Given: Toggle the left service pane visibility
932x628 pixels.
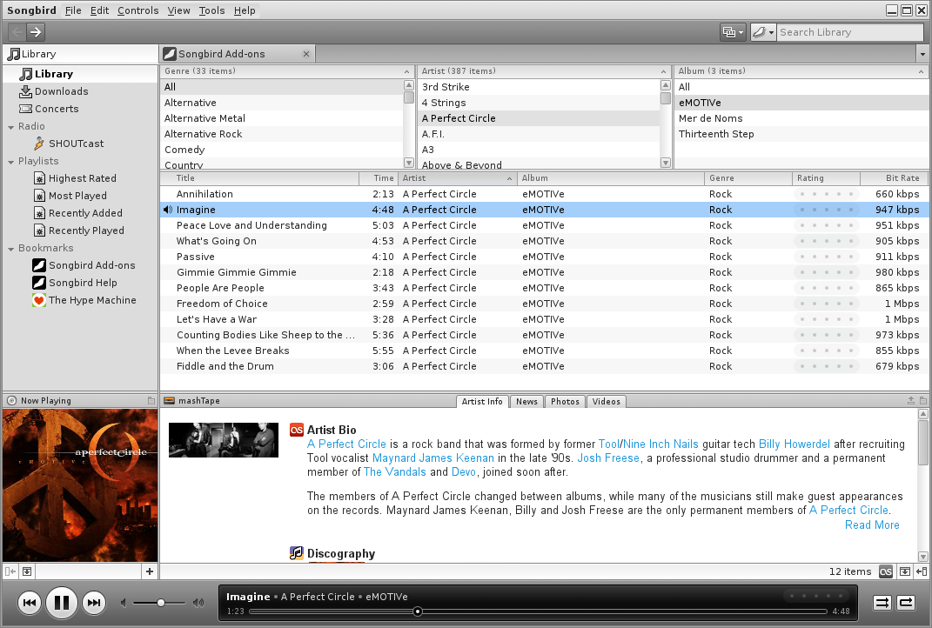Looking at the screenshot, I should (10, 571).
